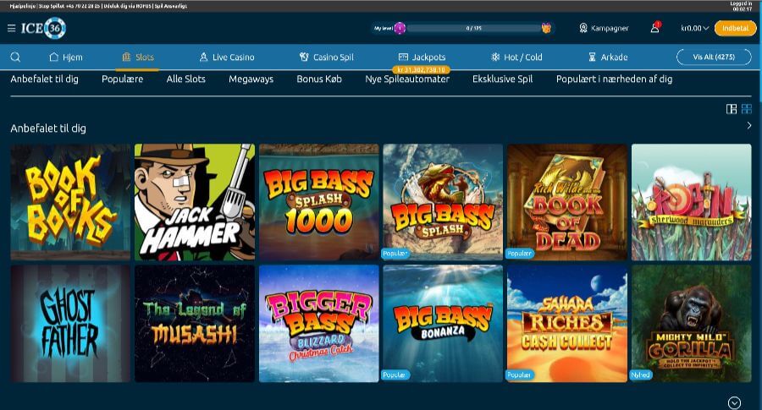This screenshot has width=762, height=410.
Task: Launch the Mighty Wild Gorilla game
Action: [691, 323]
